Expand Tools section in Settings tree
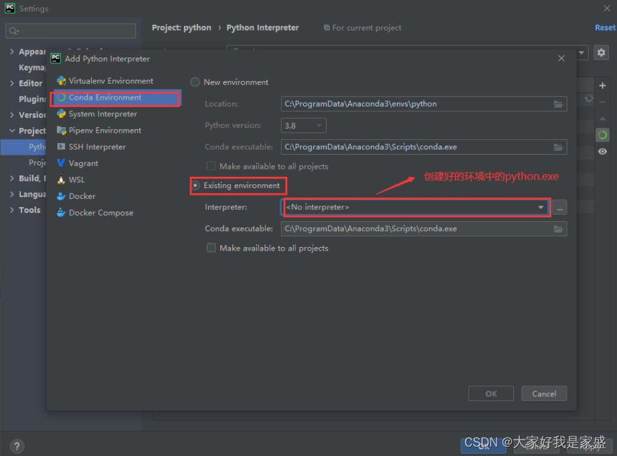Screen dimensions: 617x456 (12, 210)
